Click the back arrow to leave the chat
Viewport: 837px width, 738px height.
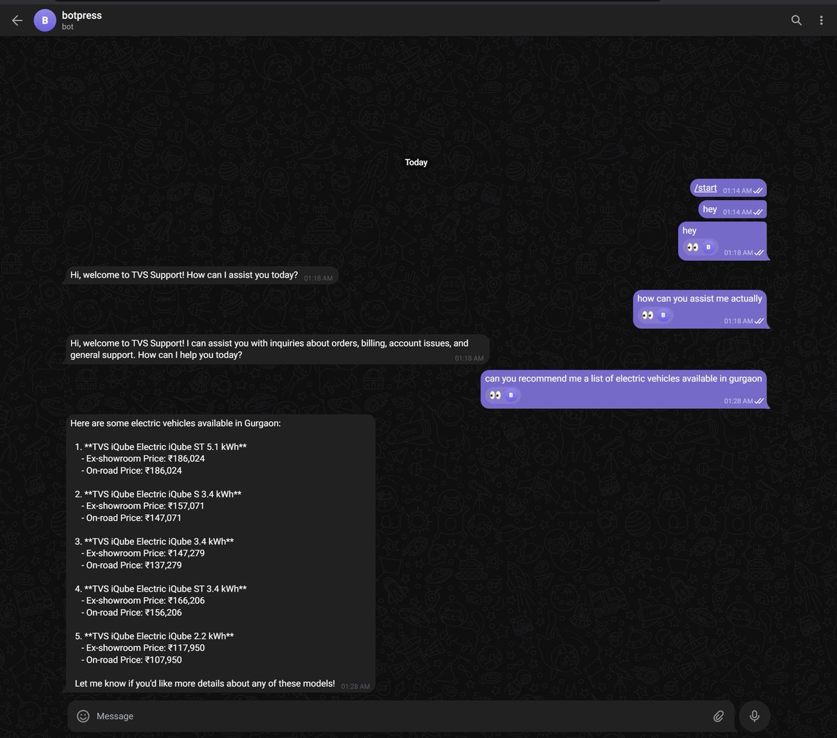[17, 20]
